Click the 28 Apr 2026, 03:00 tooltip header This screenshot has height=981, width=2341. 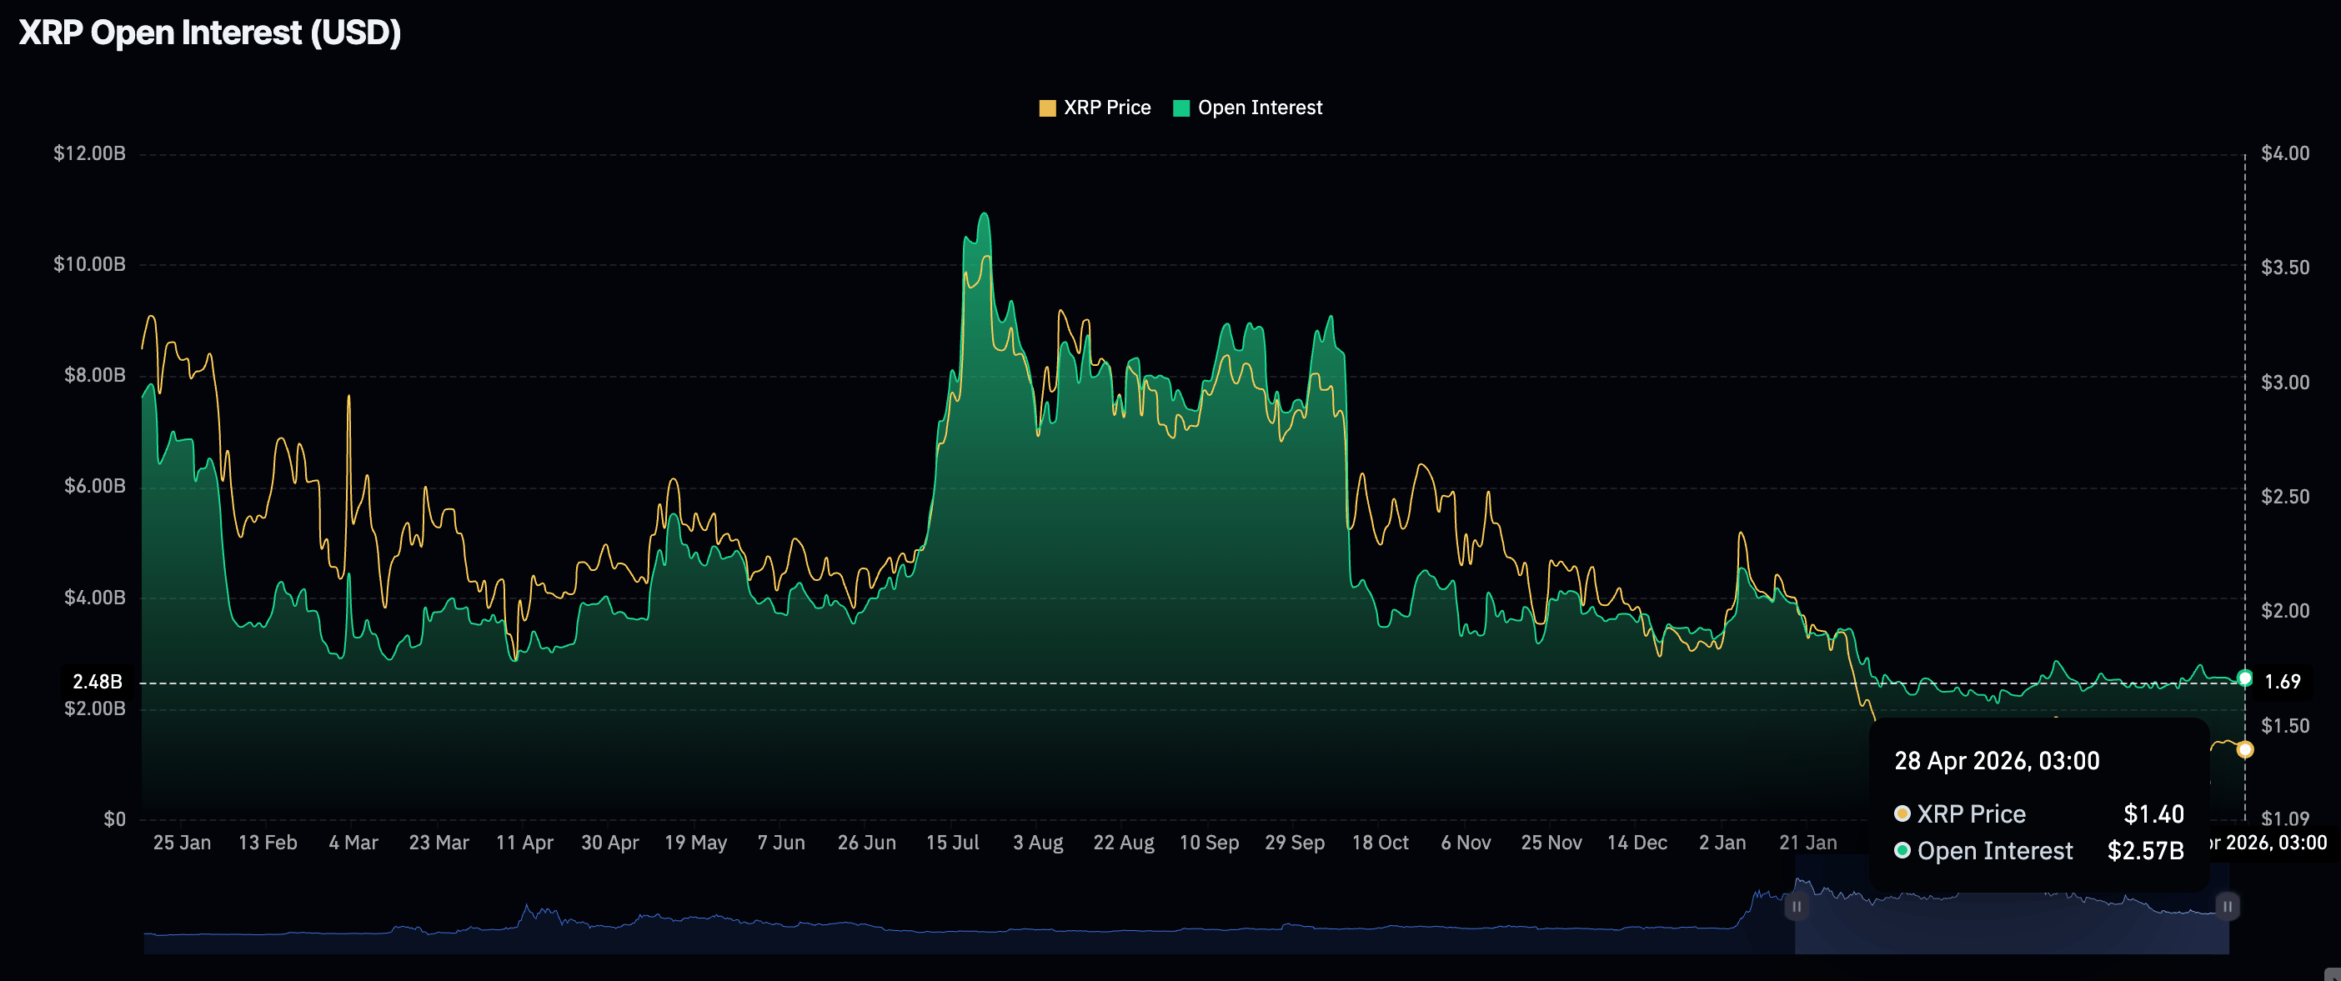[1996, 761]
